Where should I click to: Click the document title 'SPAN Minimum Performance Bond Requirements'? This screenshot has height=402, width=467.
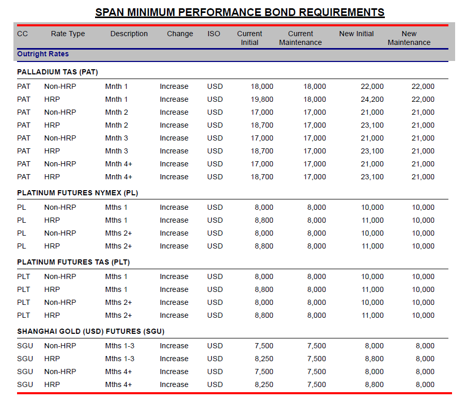point(240,12)
